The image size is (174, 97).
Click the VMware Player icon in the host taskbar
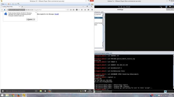(24, 95)
